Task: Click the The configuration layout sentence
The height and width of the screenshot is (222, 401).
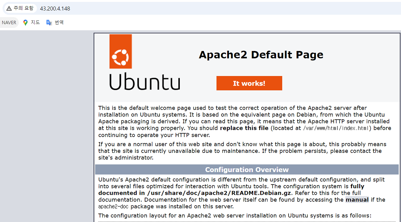Action: click(235, 215)
